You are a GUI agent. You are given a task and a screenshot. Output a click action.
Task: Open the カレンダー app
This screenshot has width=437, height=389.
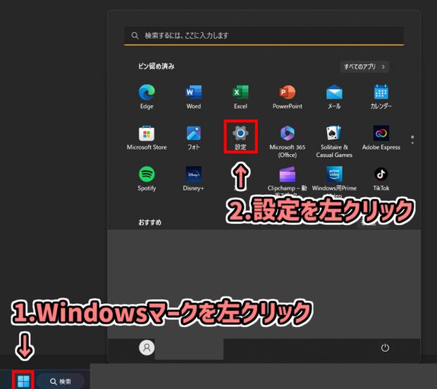coord(381,96)
